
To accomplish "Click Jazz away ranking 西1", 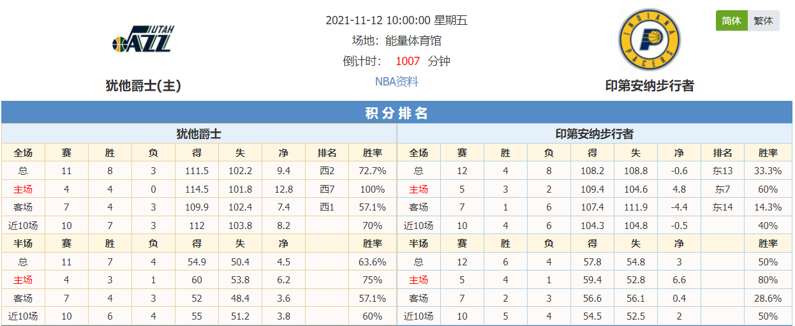I will click(327, 207).
